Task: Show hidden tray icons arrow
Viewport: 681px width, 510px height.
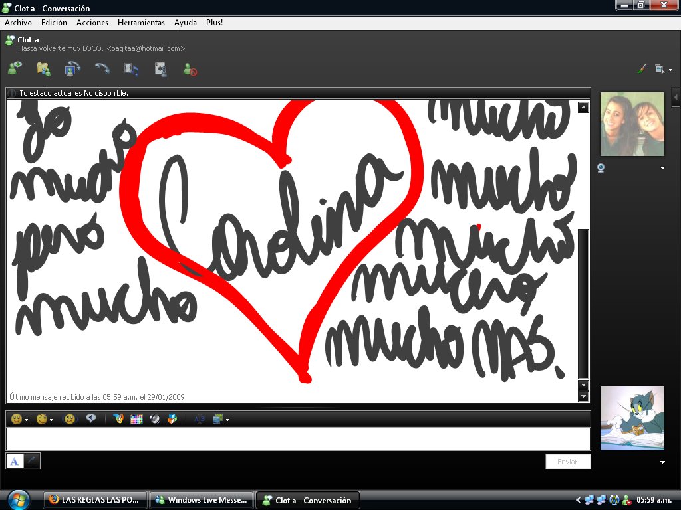Action: point(578,500)
